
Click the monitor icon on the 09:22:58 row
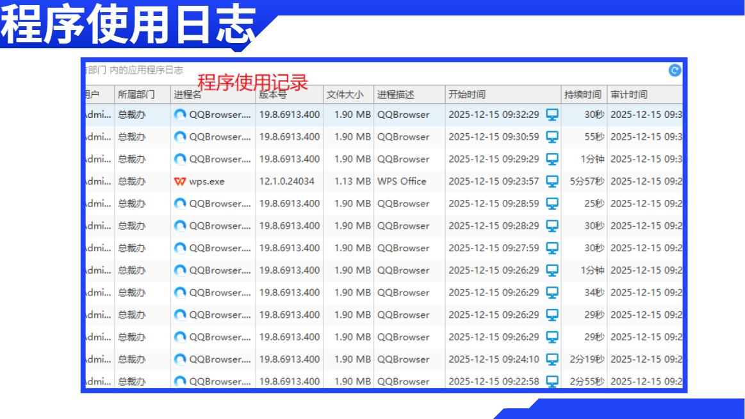click(552, 381)
